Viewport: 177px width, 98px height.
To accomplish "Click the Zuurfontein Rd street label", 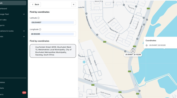I will pyautogui.click(x=140, y=31).
